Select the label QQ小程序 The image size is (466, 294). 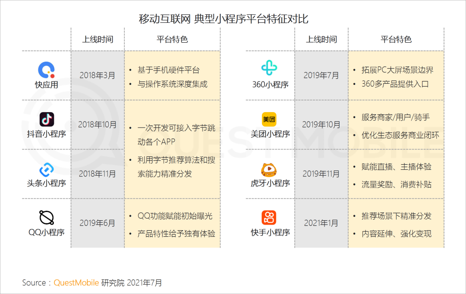pos(46,232)
